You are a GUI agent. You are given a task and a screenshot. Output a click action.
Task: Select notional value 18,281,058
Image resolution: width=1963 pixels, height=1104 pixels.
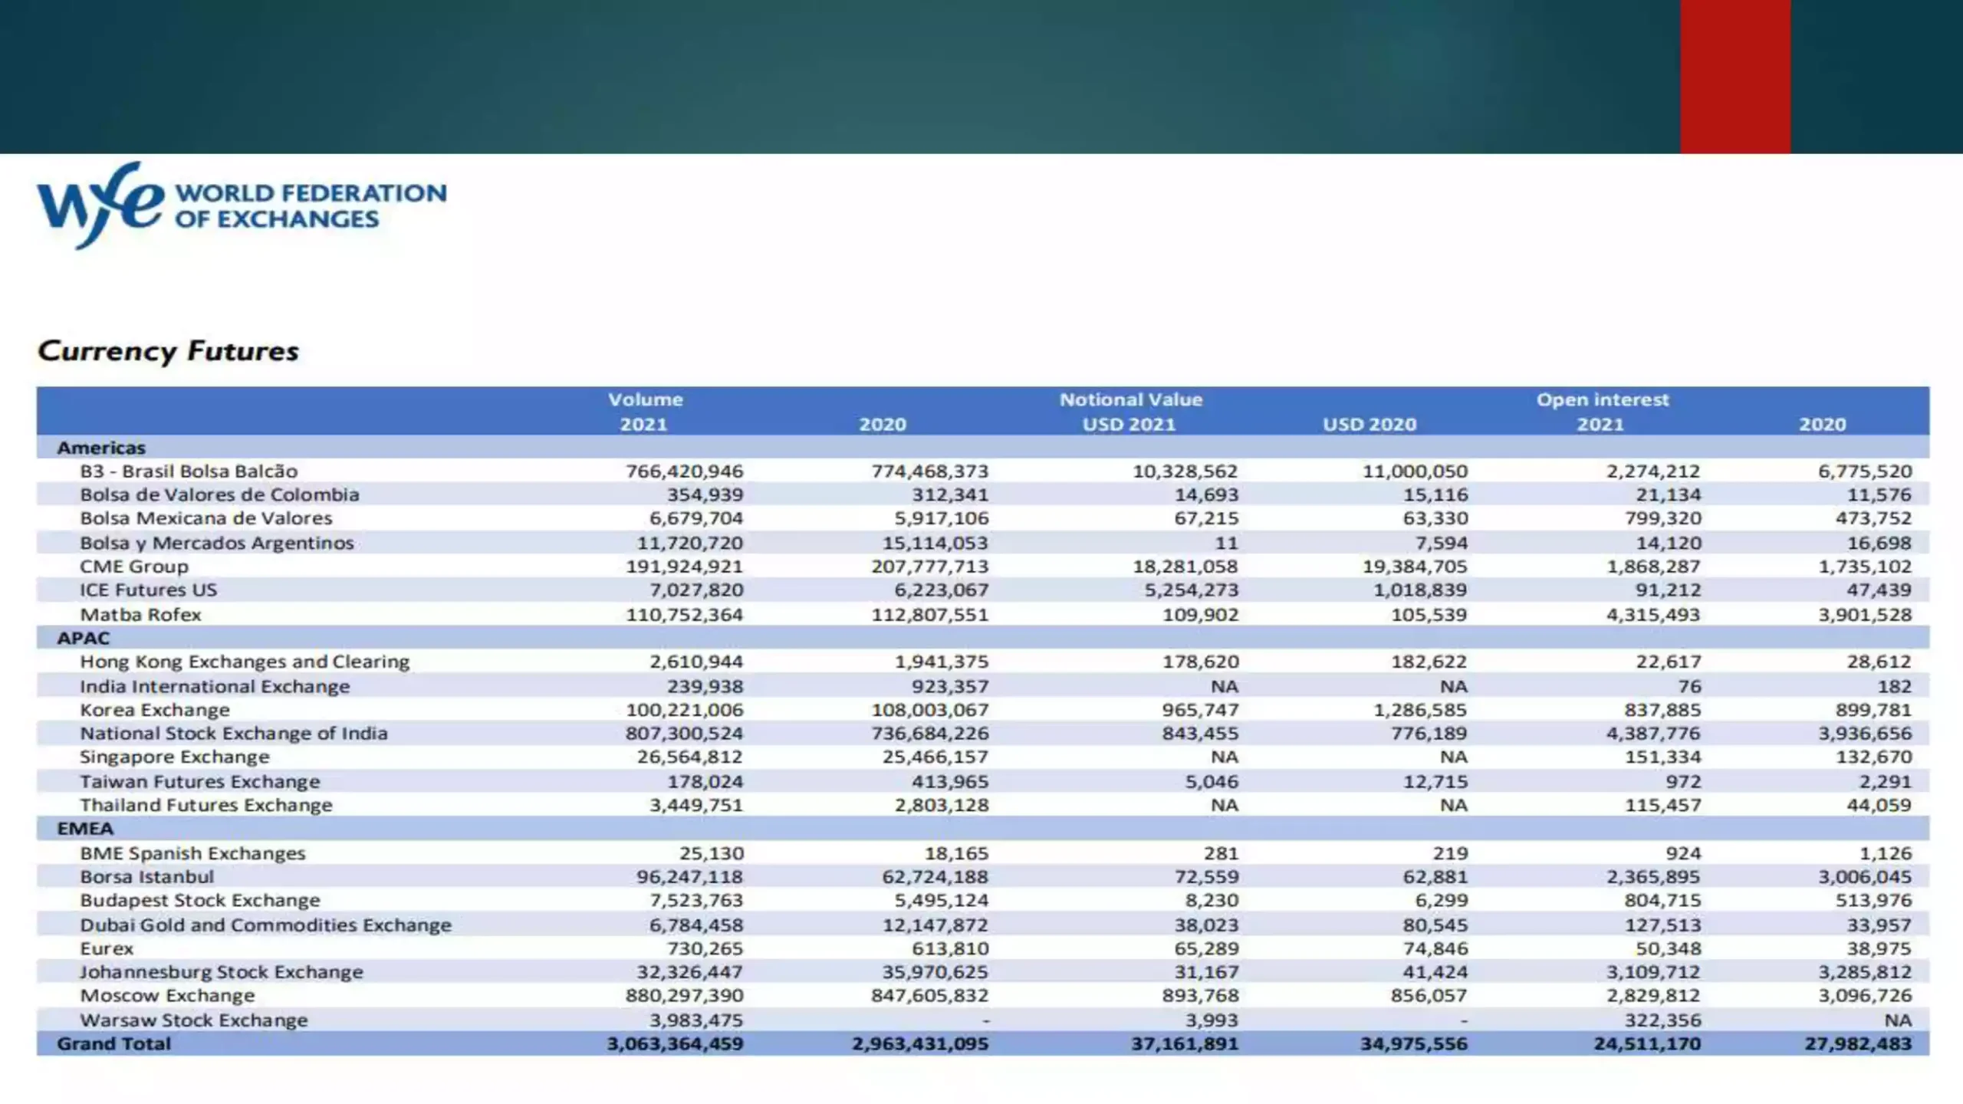[x=1185, y=567]
